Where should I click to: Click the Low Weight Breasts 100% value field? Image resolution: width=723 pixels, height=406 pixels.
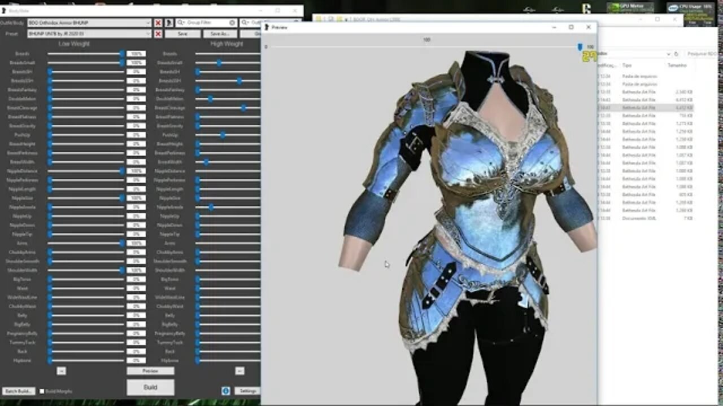click(136, 54)
